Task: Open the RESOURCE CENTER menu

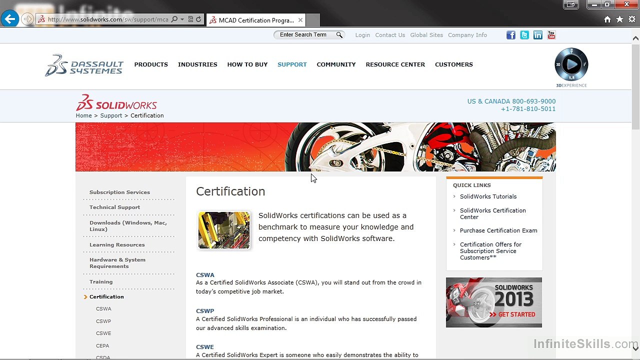Action: point(395,64)
